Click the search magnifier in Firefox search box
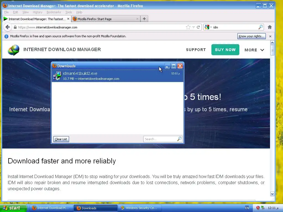 click(x=260, y=27)
